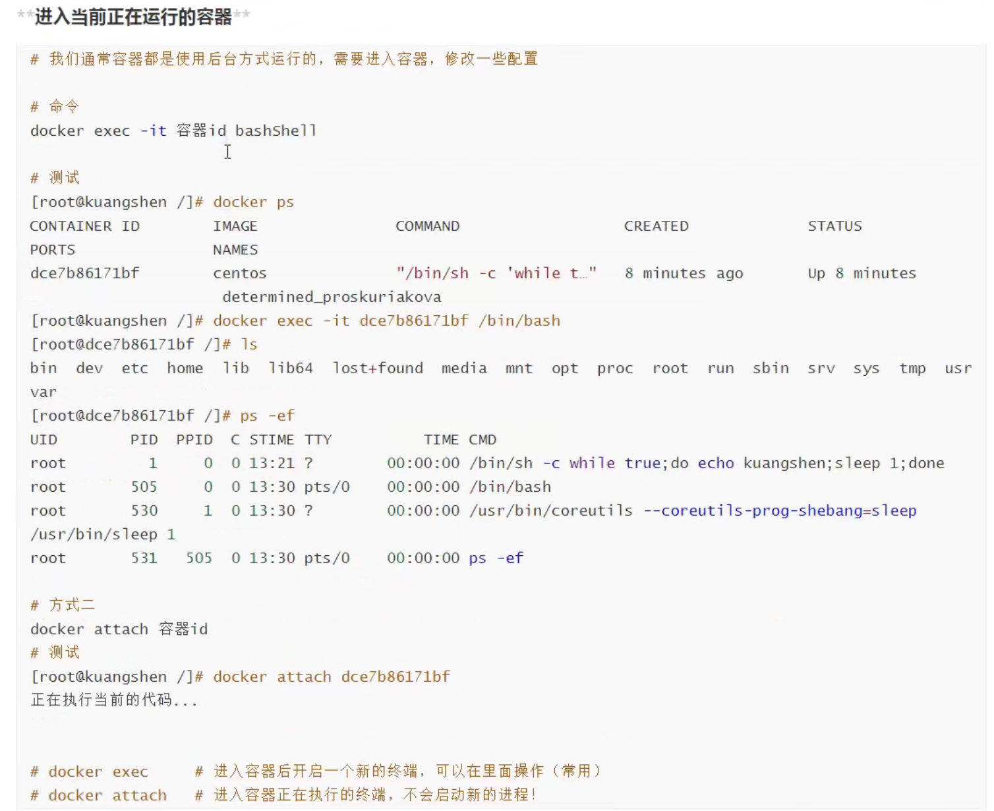Click the UID column header
Screen dimensions: 994x811
(x=44, y=440)
